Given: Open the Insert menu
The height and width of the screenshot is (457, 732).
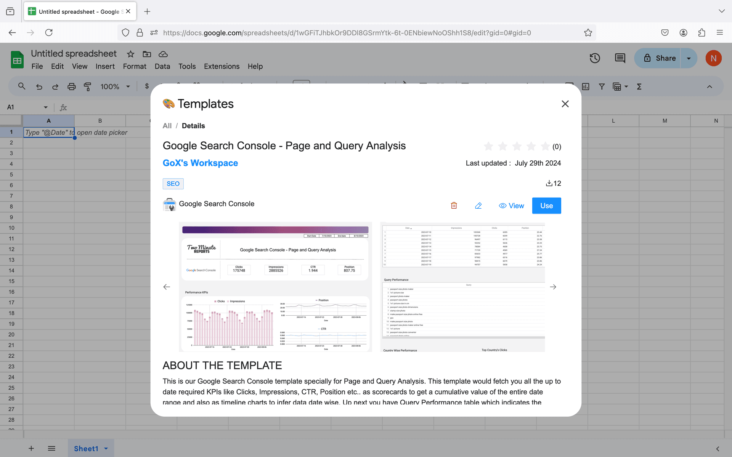Looking at the screenshot, I should [105, 66].
